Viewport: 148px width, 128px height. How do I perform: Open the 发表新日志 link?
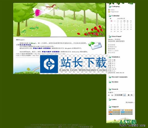click(x=112, y=47)
